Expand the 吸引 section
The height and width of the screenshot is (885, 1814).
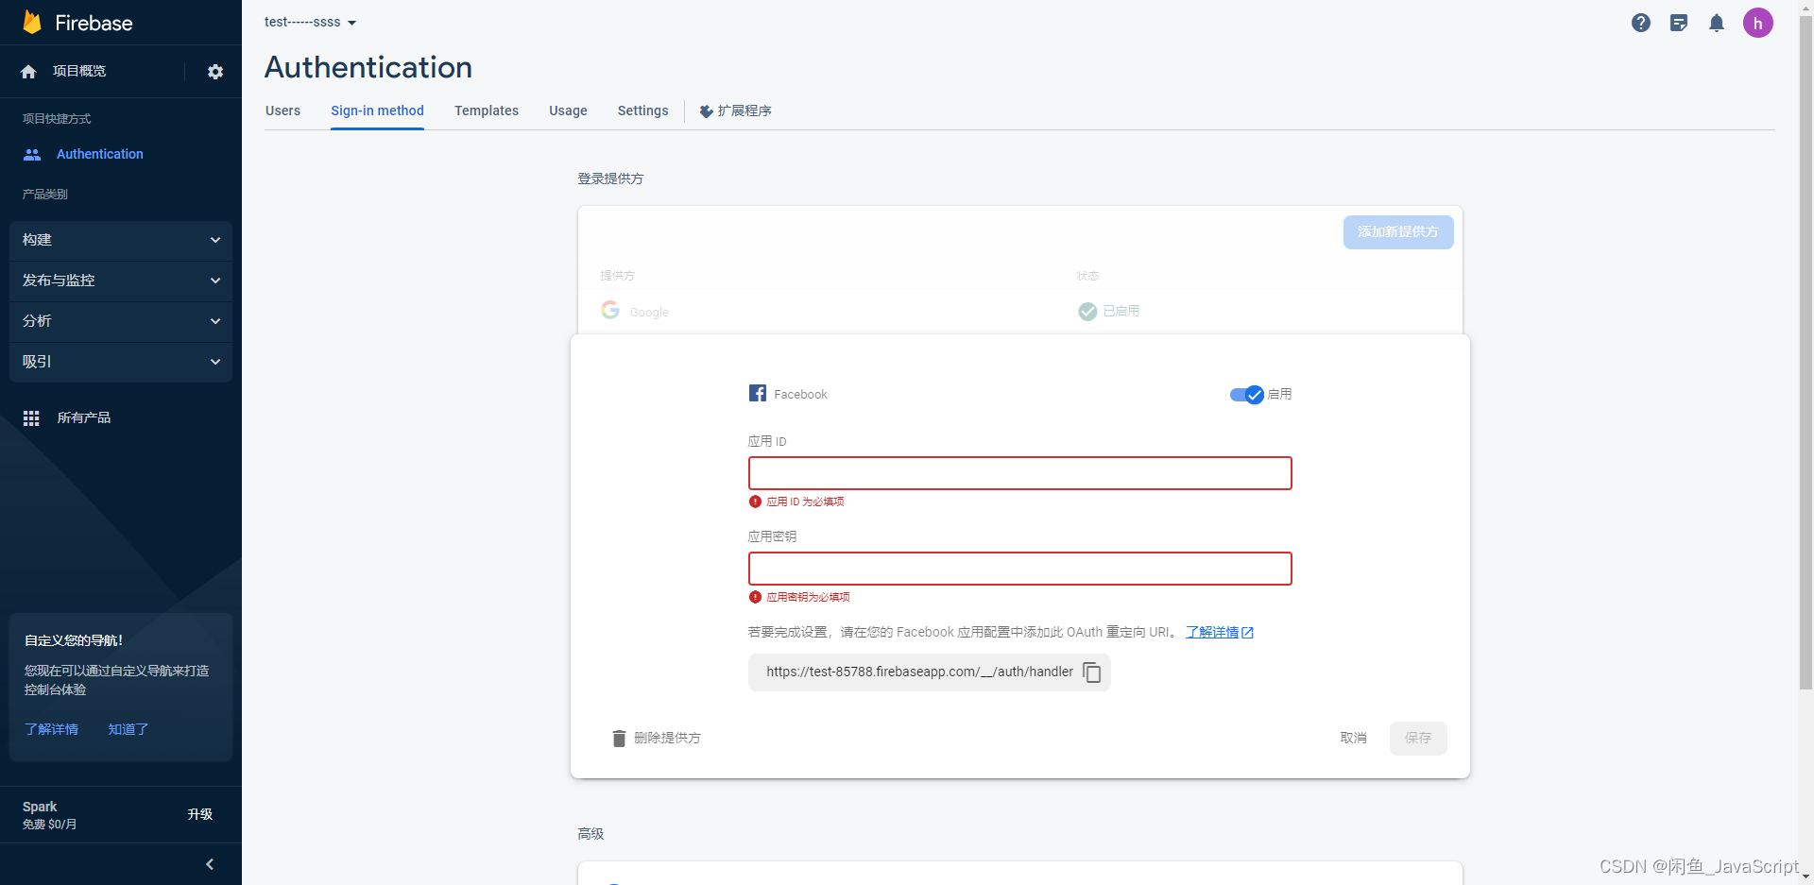coord(121,362)
